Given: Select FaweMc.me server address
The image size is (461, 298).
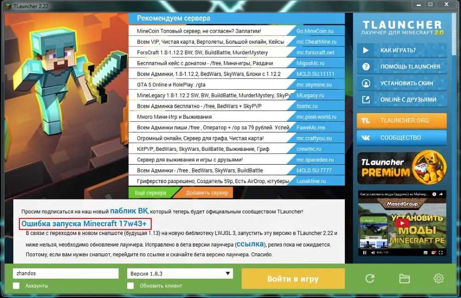Looking at the screenshot, I should 311,127.
